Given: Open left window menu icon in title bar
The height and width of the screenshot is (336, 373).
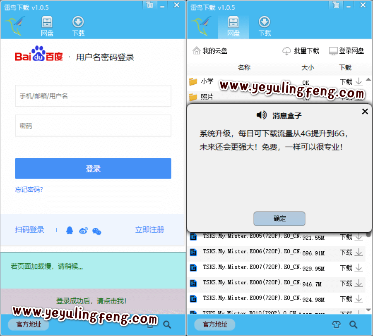Looking at the screenshot, I should tap(149, 5).
